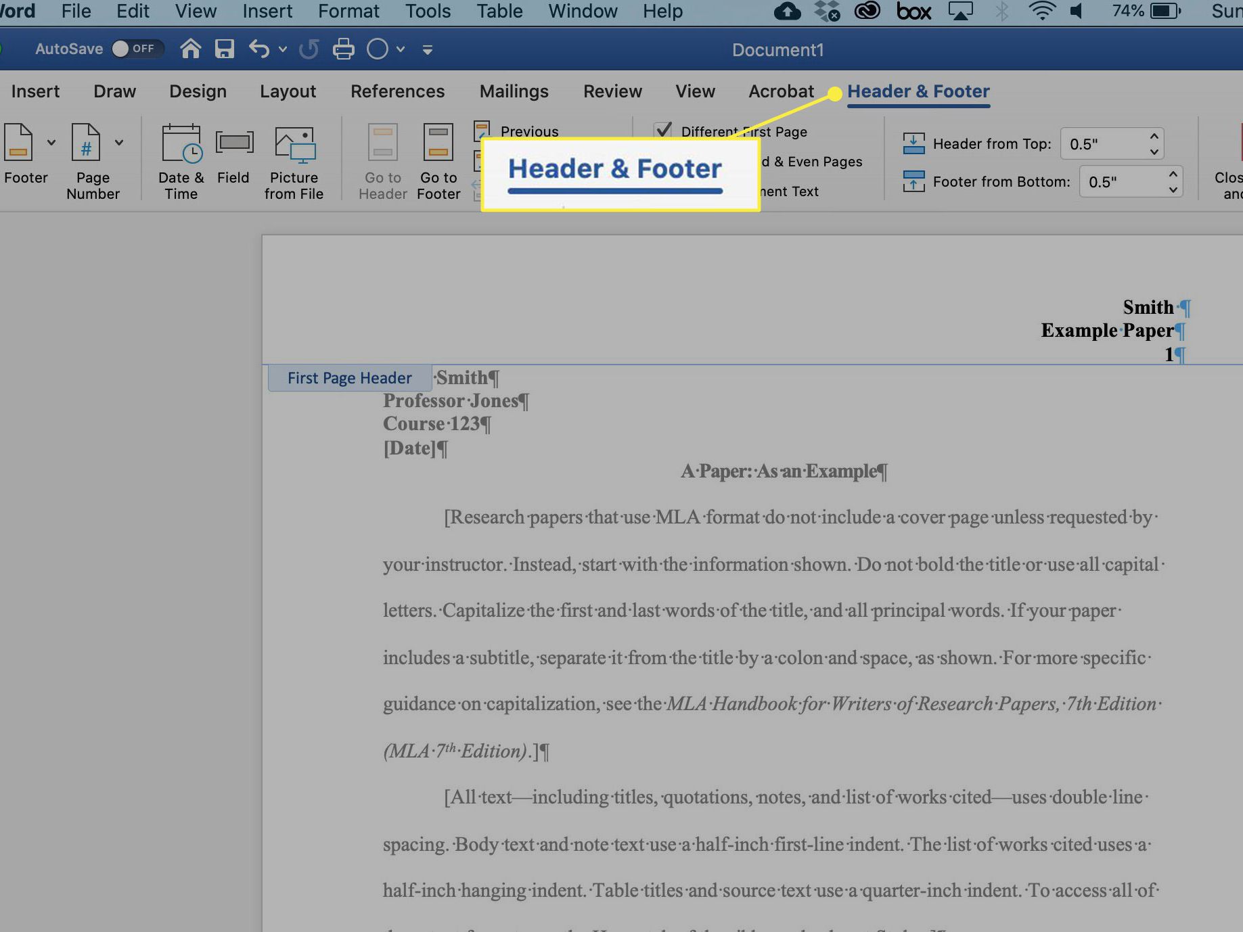The image size is (1243, 932).
Task: Open the Insert menu in menu bar
Action: tap(267, 11)
